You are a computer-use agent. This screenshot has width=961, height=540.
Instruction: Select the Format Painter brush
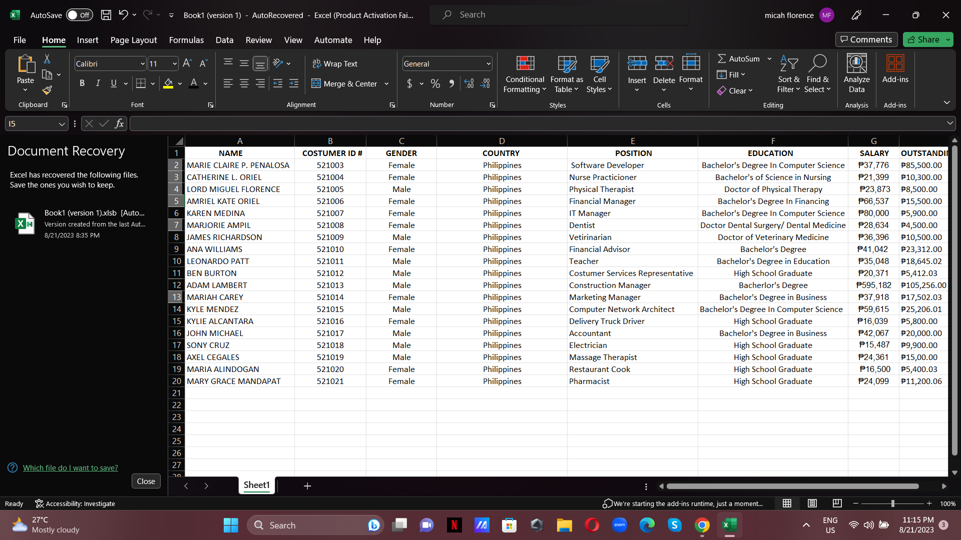47,90
